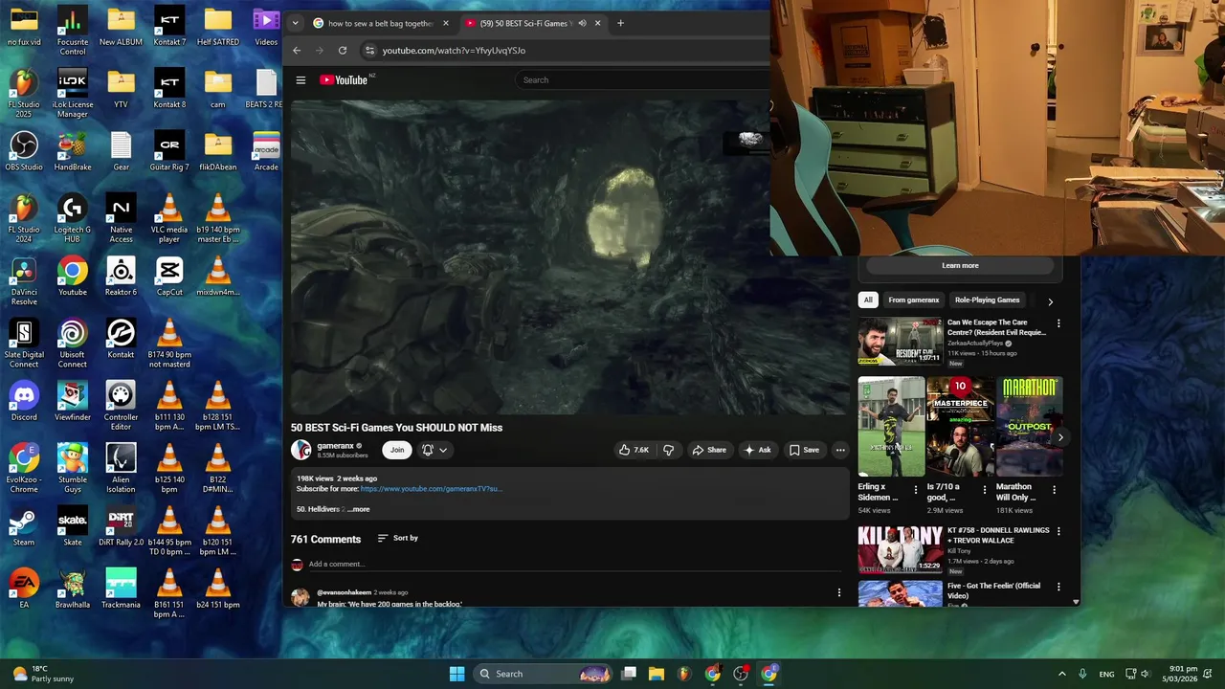
Task: Open Ubisoft Connect desktop icon
Action: (x=73, y=344)
